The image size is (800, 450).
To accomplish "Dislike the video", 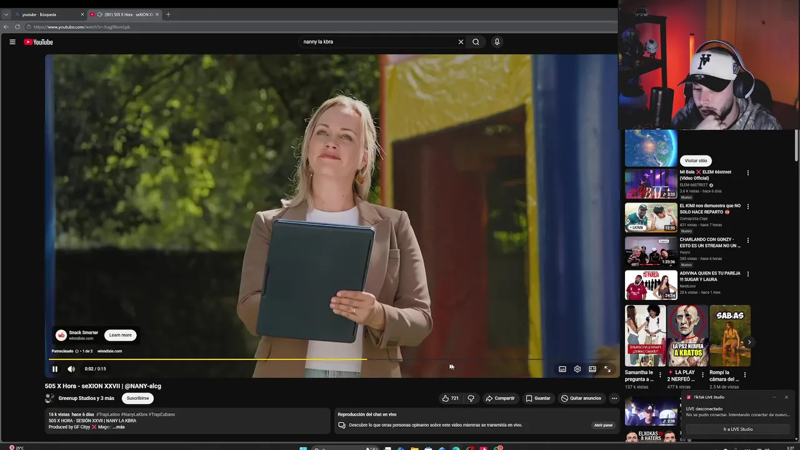I will (x=471, y=398).
